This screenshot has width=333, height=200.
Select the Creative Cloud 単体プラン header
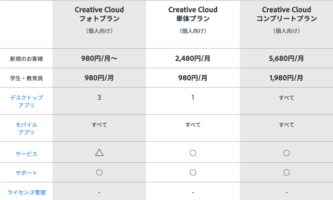tap(193, 14)
